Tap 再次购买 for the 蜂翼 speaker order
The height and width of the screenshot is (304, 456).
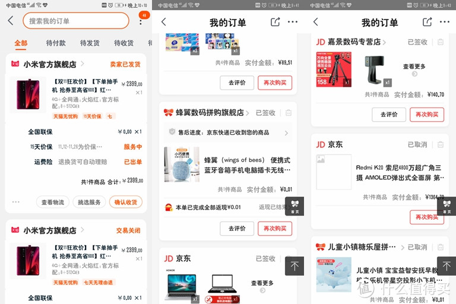pos(275,229)
